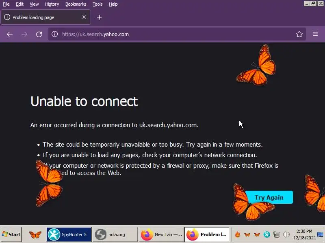The image size is (325, 243).
Task: Click the Start button
Action: pos(11,234)
